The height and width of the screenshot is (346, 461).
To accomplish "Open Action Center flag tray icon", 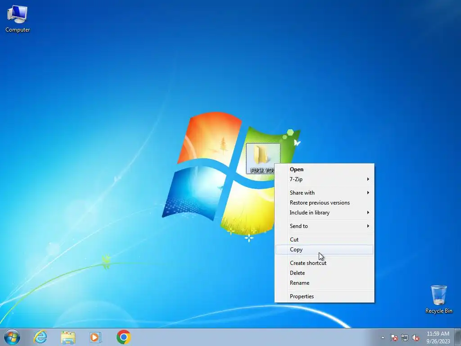I will [x=393, y=337].
